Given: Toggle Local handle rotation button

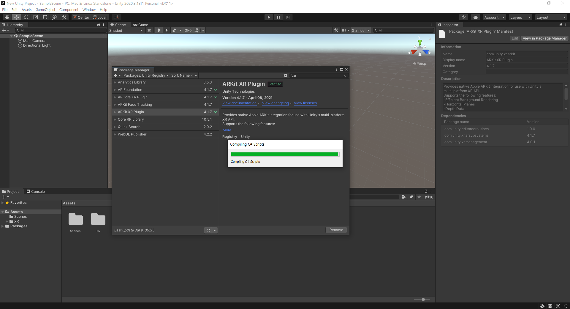Looking at the screenshot, I should [100, 17].
